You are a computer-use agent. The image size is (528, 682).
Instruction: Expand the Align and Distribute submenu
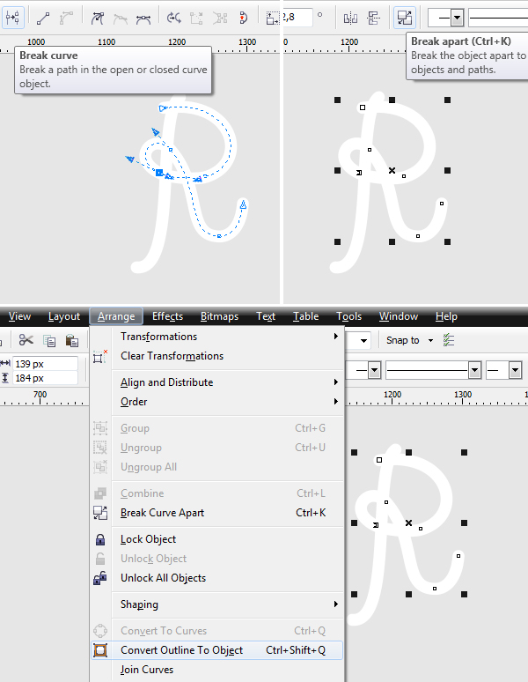pos(217,382)
